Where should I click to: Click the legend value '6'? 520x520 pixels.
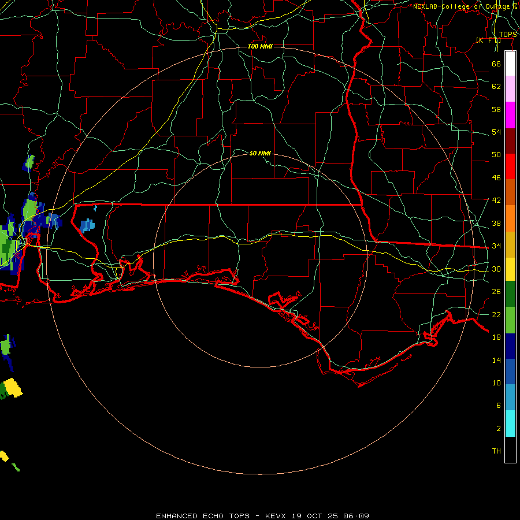(x=499, y=406)
